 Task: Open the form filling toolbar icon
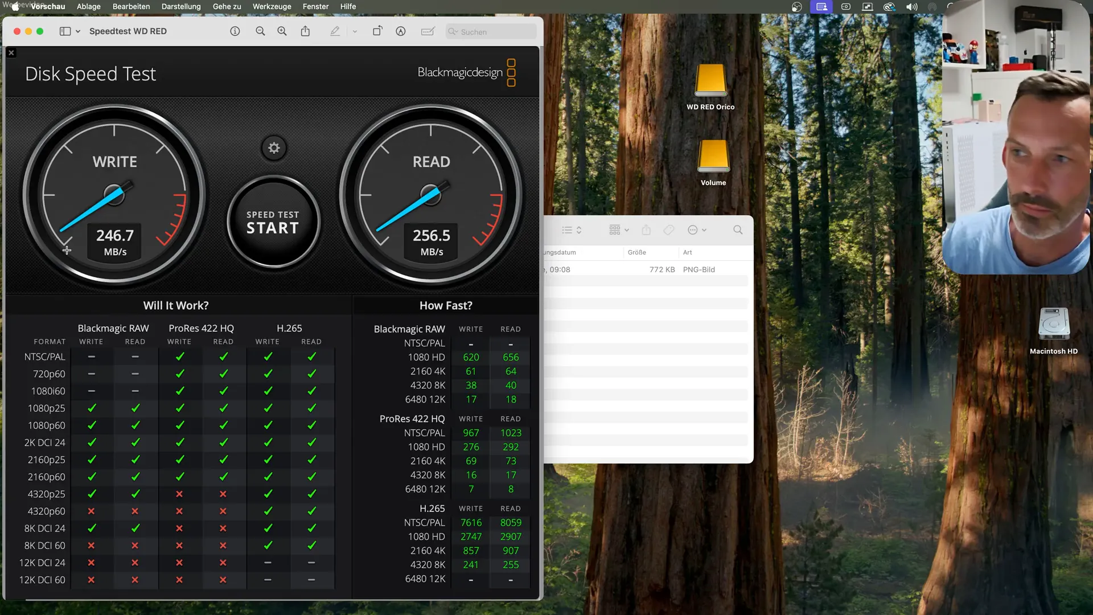pyautogui.click(x=428, y=31)
